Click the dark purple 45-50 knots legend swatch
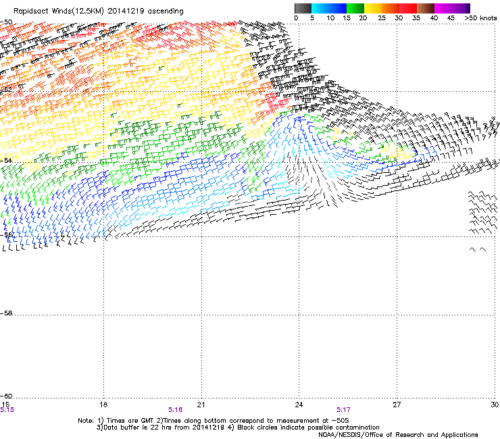This screenshot has width=500, height=439. click(461, 8)
